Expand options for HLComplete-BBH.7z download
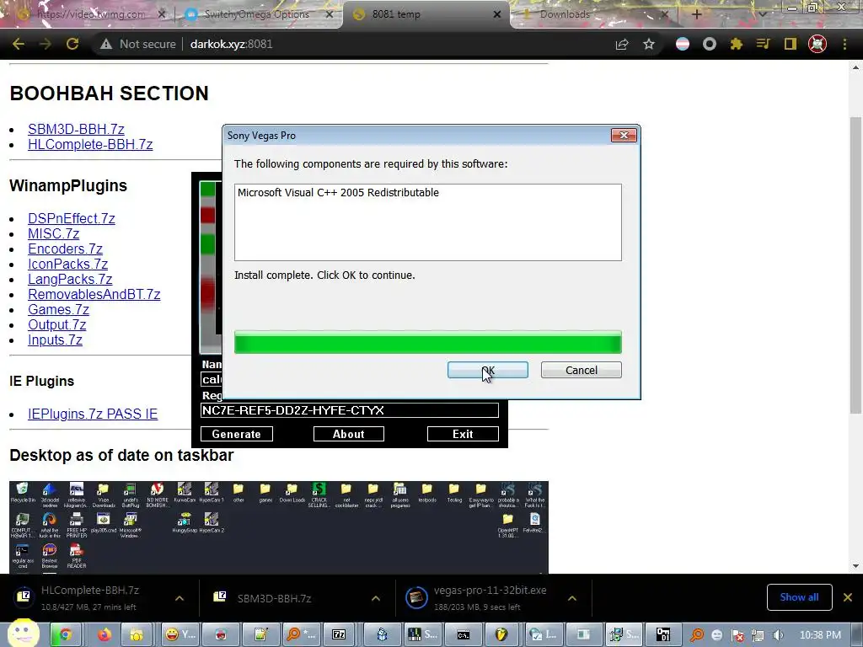The width and height of the screenshot is (863, 647). pos(180,598)
